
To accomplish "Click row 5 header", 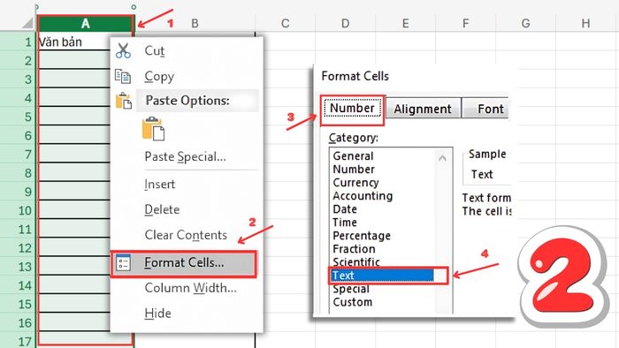I will (18, 117).
